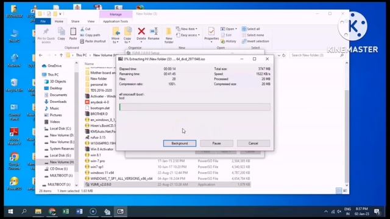Image resolution: width=390 pixels, height=219 pixels.
Task: Click the file list vertical scrollbar
Action: 347,124
